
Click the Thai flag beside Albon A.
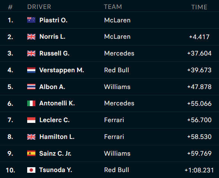(x=31, y=87)
